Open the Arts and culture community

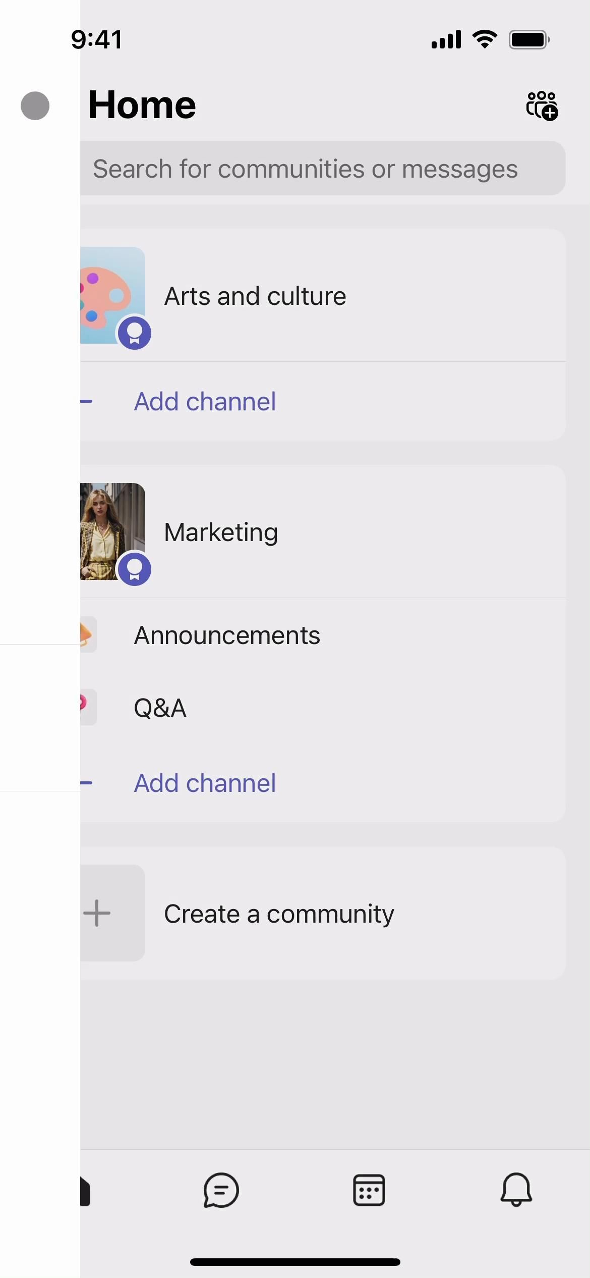click(x=255, y=296)
